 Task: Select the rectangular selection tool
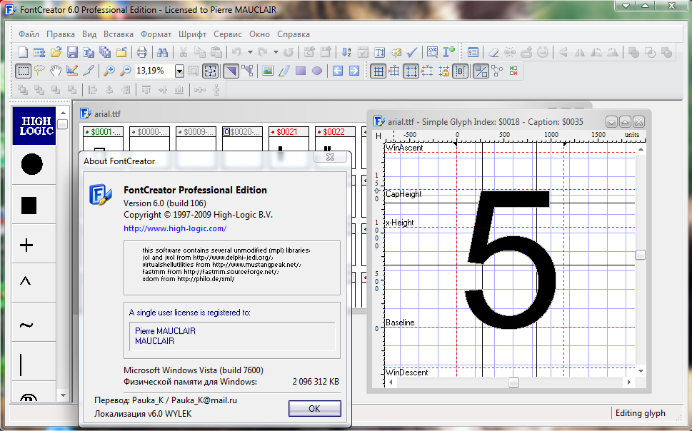click(24, 71)
